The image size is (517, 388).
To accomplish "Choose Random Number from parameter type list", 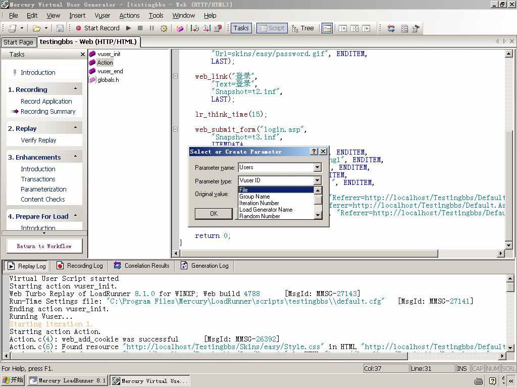I will tap(260, 216).
